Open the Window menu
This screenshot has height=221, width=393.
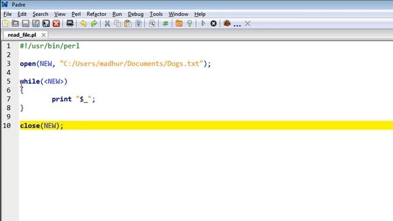coord(179,14)
